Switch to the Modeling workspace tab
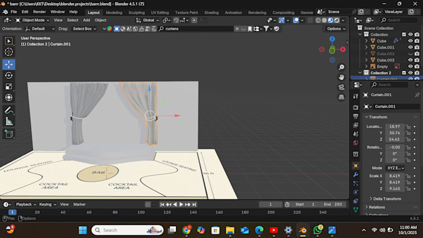 114,12
